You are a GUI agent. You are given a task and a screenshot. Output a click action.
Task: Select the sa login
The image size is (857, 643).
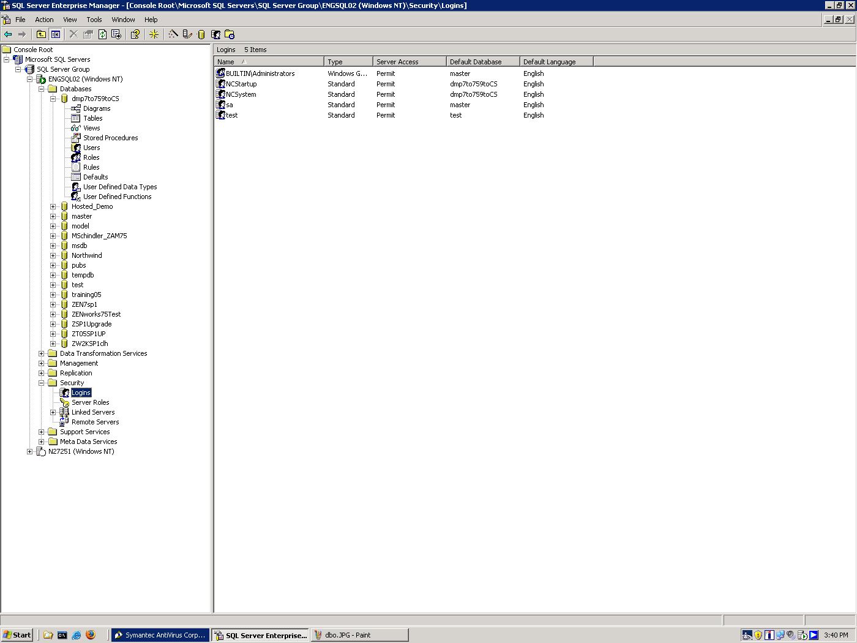[229, 105]
